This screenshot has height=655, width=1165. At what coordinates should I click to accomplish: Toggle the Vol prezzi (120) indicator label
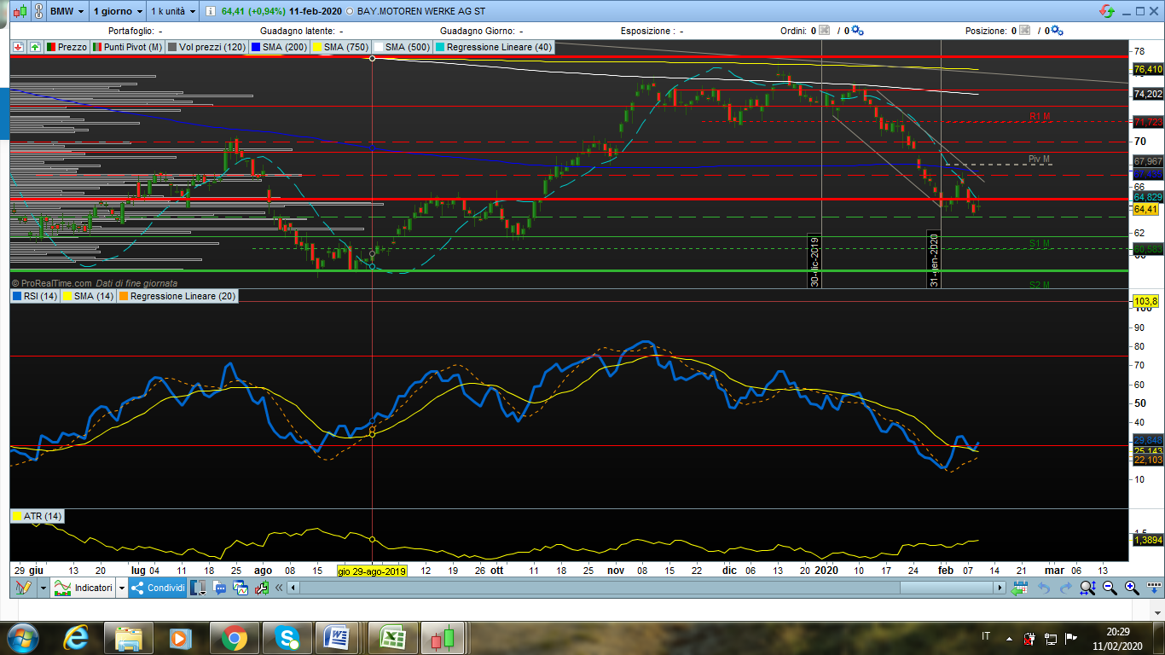(207, 47)
